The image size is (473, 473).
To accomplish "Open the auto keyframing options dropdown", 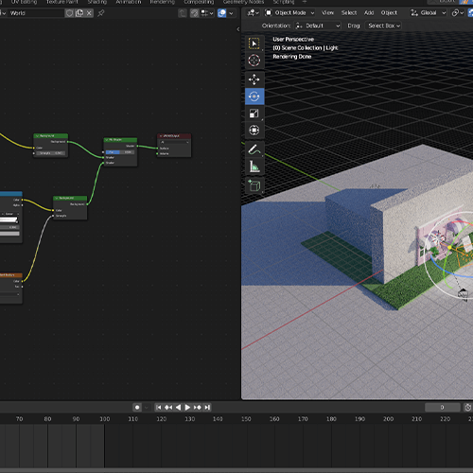I will (x=147, y=408).
